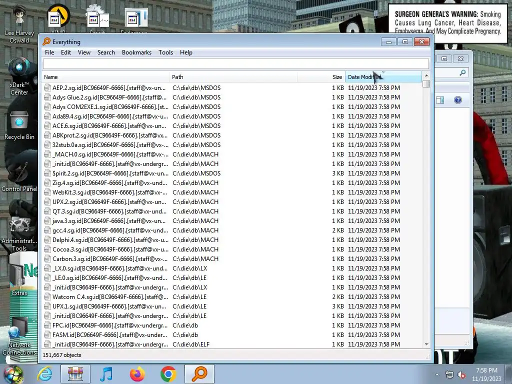Click the Everything search input field
Viewport: 512px width, 384px height.
236,63
